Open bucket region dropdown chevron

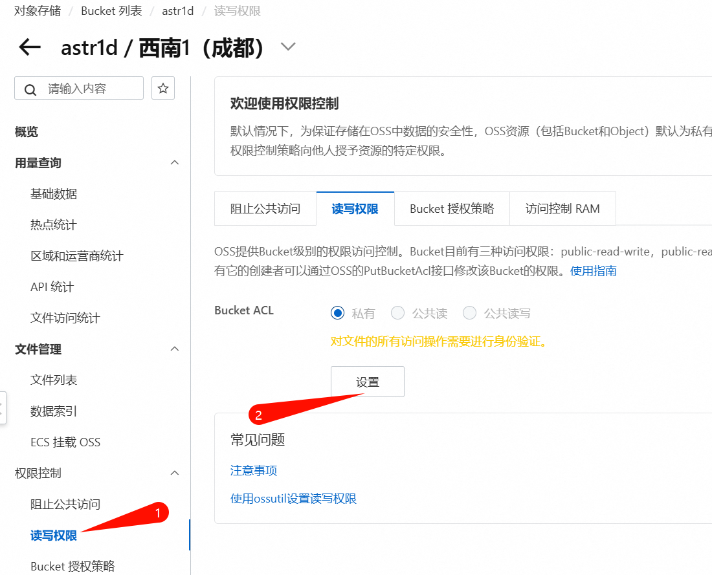(287, 47)
